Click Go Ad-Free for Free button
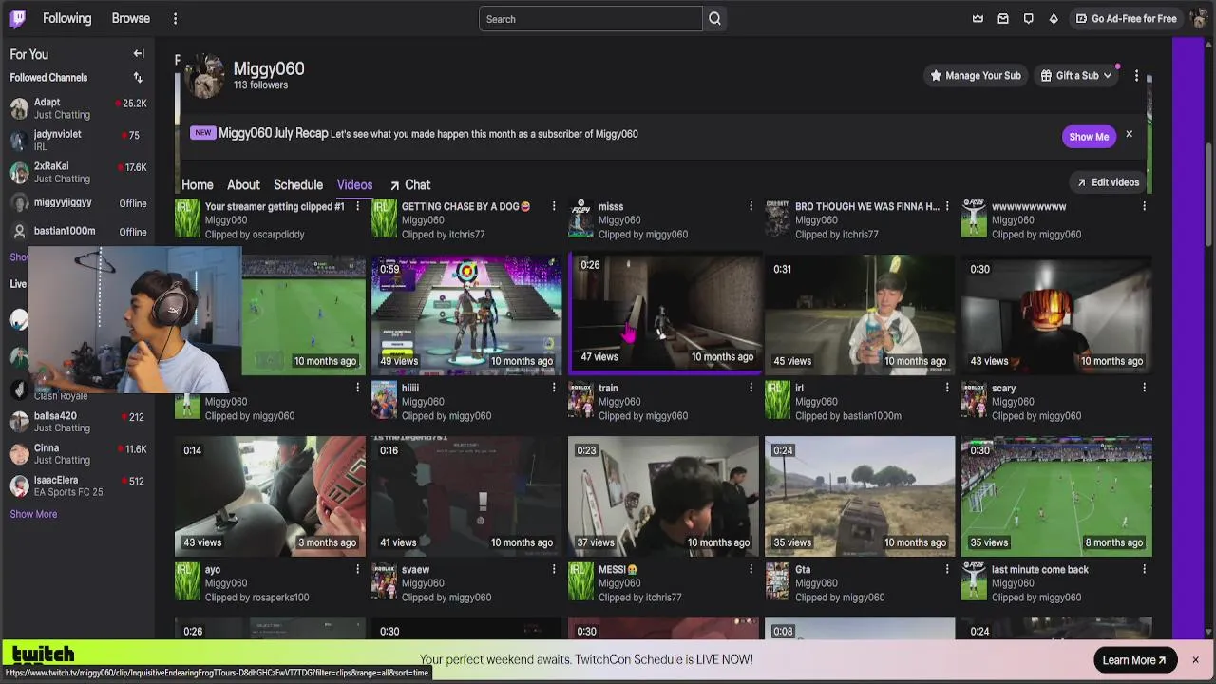Viewport: 1216px width, 684px height. (x=1126, y=19)
